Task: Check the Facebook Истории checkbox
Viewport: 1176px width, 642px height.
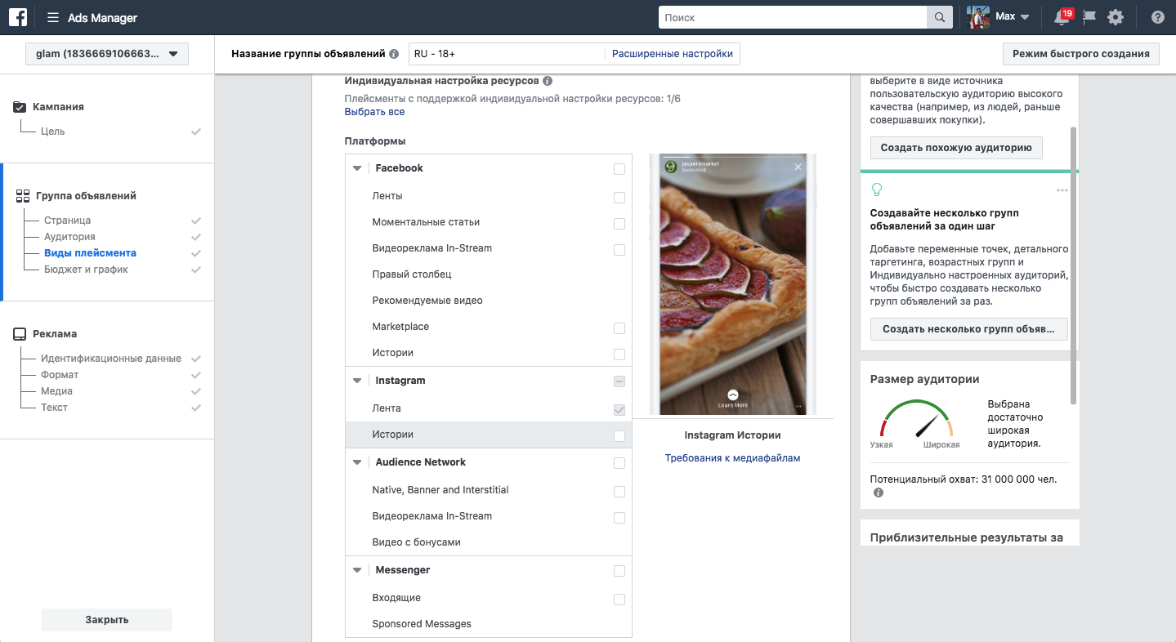Action: (619, 354)
